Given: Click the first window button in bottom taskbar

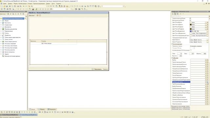Looking at the screenshot, I should pos(9,115).
